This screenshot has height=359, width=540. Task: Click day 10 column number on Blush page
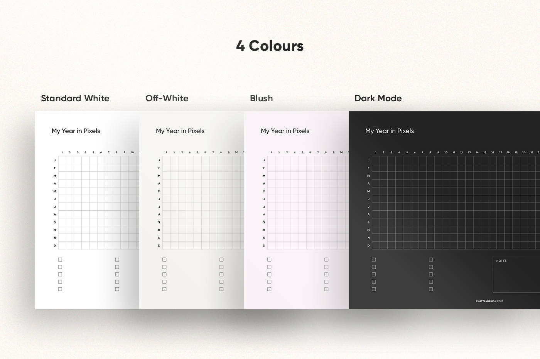click(341, 153)
